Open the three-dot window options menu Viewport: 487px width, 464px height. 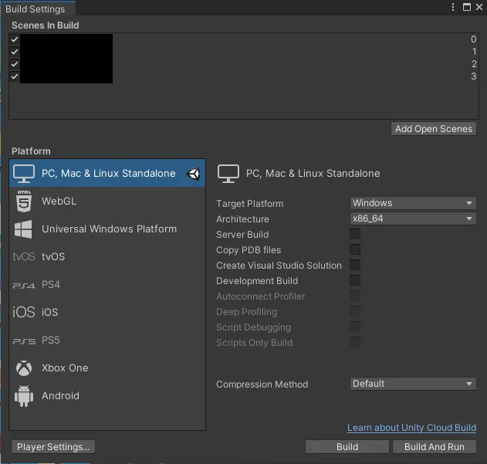(x=453, y=7)
